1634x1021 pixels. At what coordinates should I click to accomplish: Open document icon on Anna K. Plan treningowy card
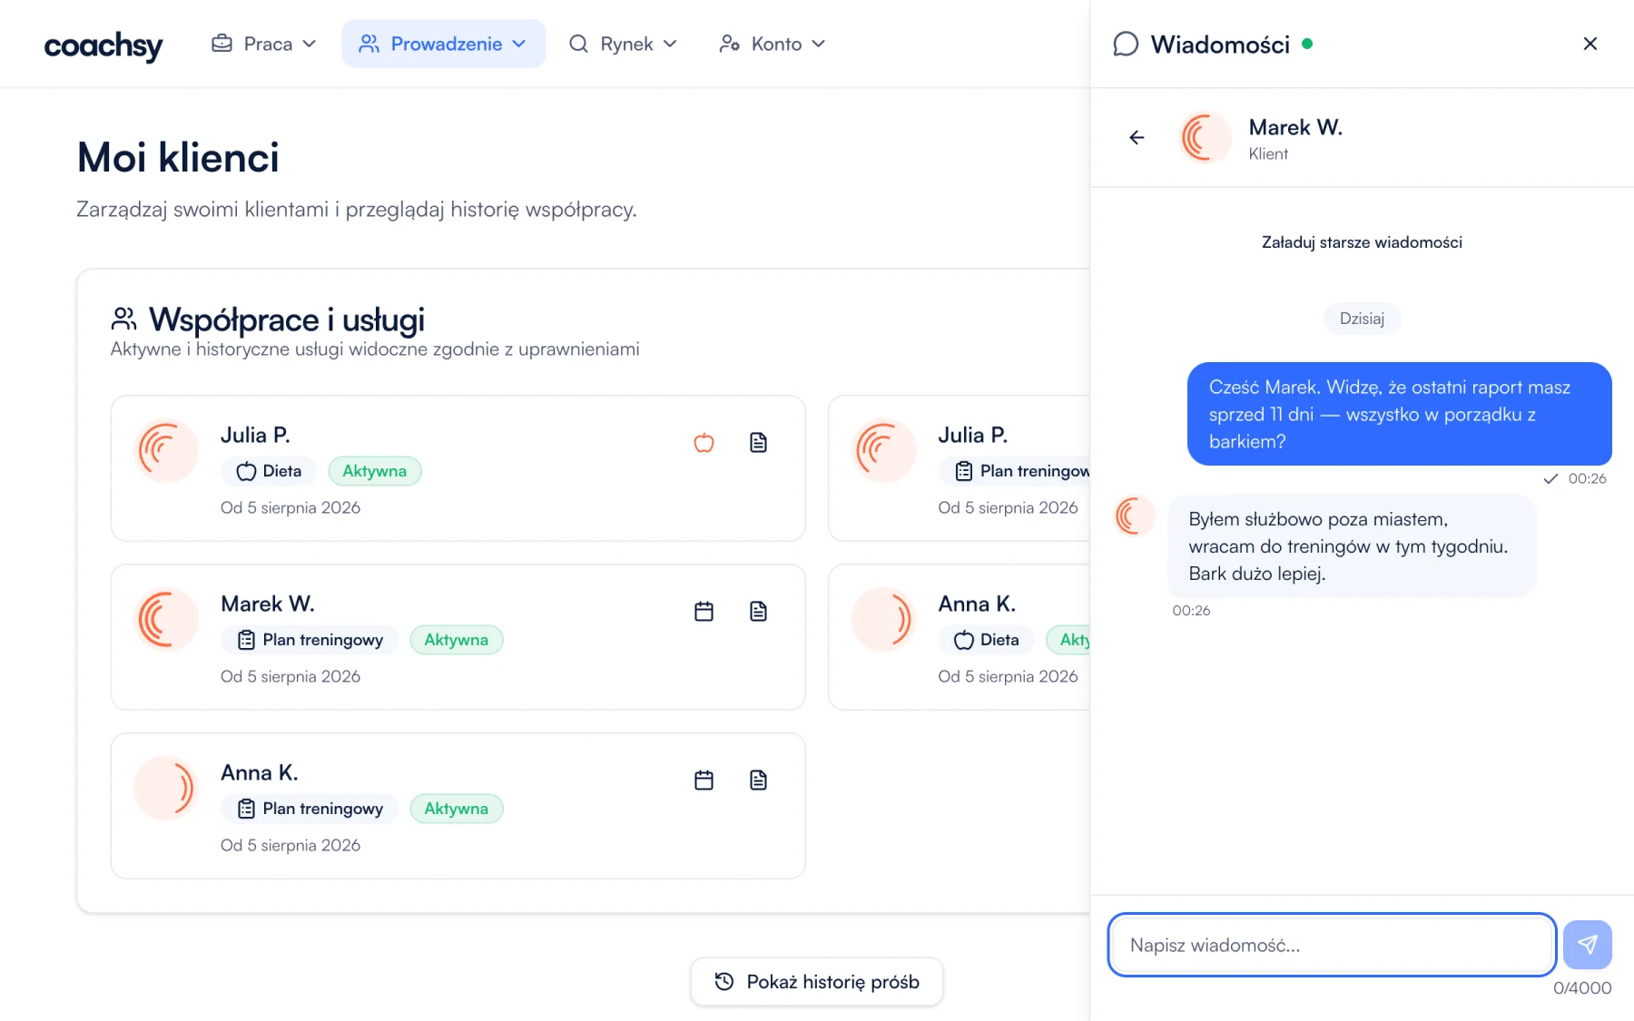[x=758, y=780]
